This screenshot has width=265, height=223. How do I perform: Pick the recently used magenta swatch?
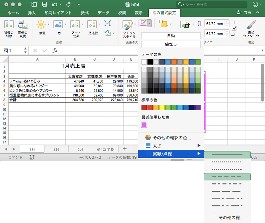[144, 125]
